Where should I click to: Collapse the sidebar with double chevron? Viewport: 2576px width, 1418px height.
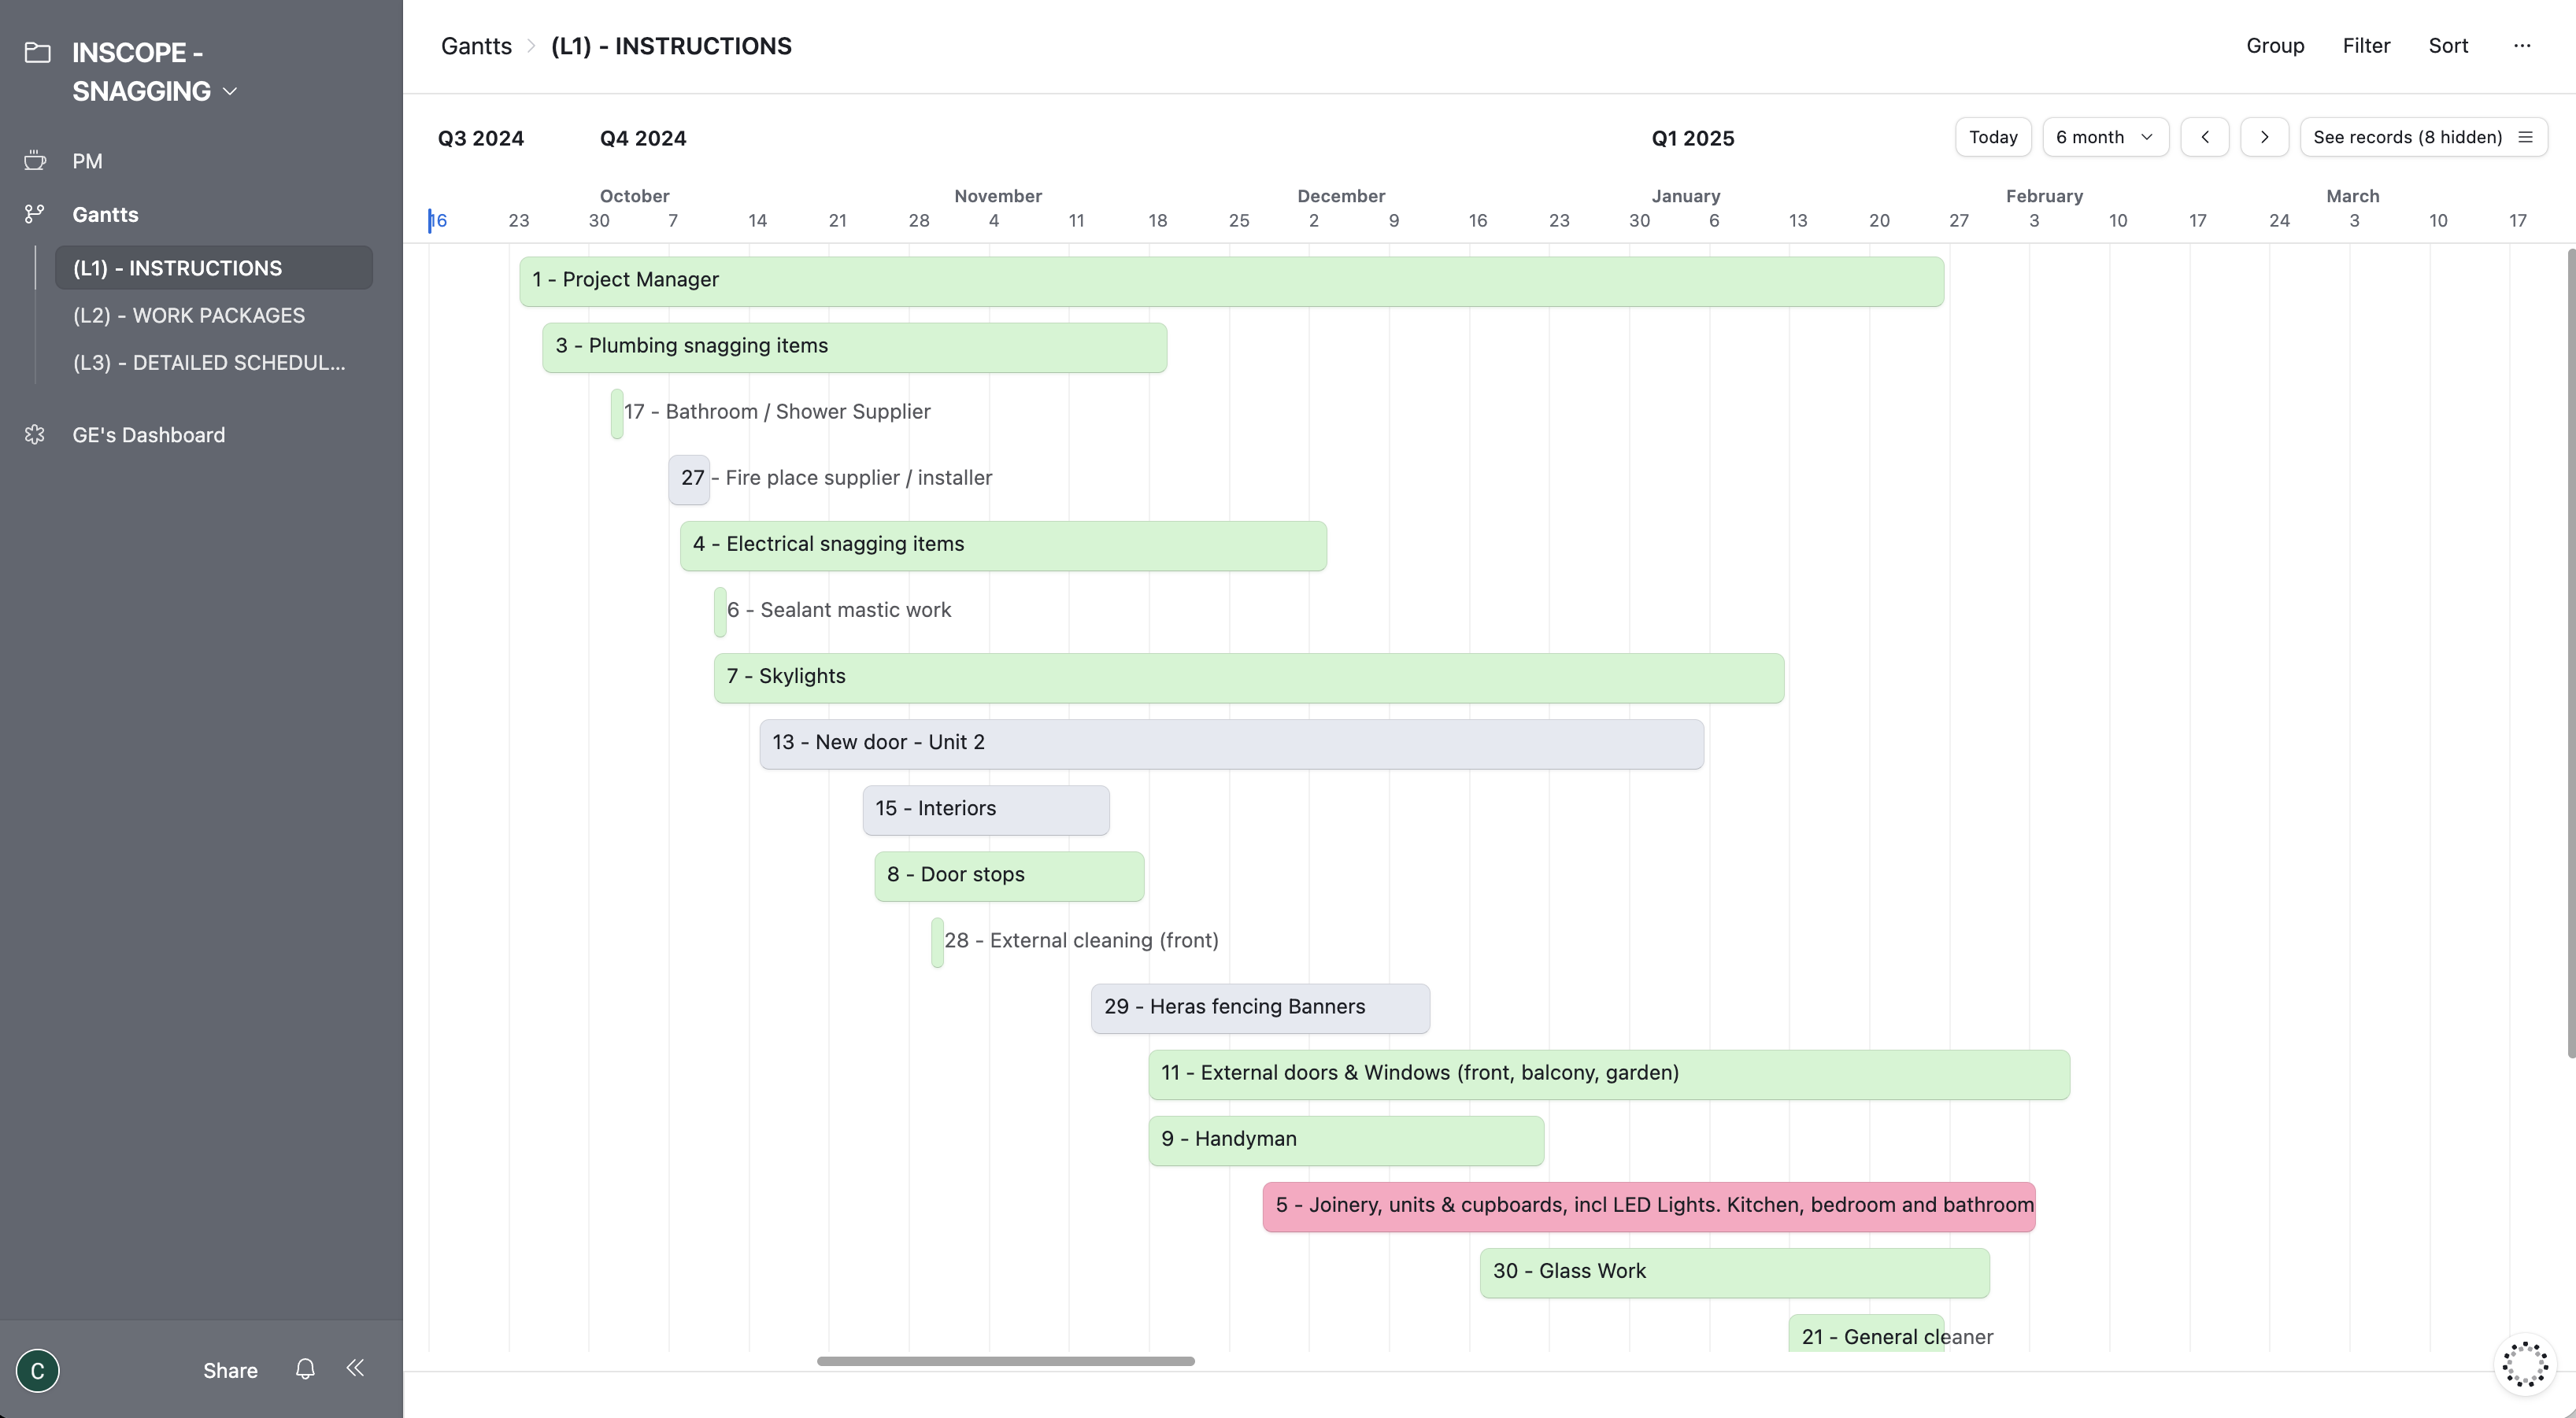click(355, 1368)
